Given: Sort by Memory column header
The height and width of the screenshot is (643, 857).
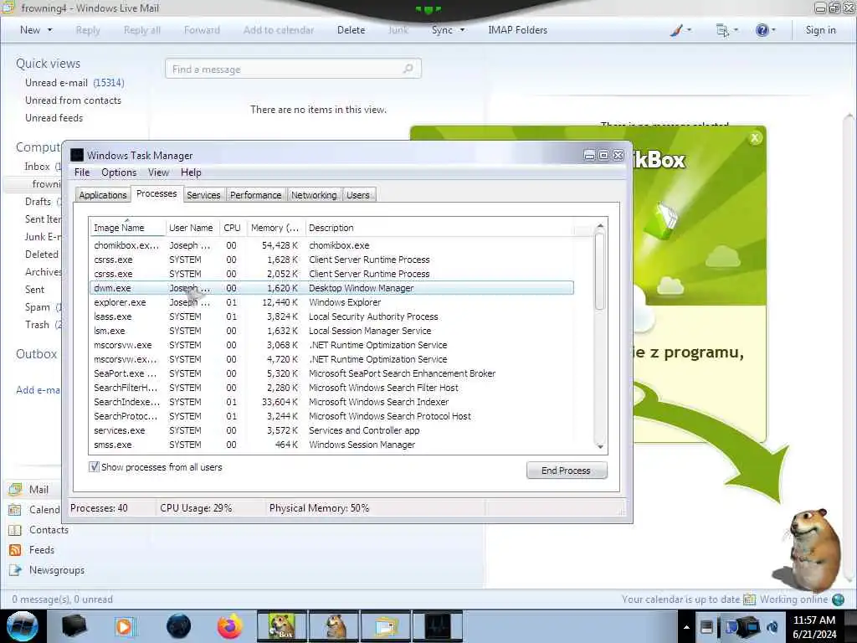Looking at the screenshot, I should (x=275, y=228).
